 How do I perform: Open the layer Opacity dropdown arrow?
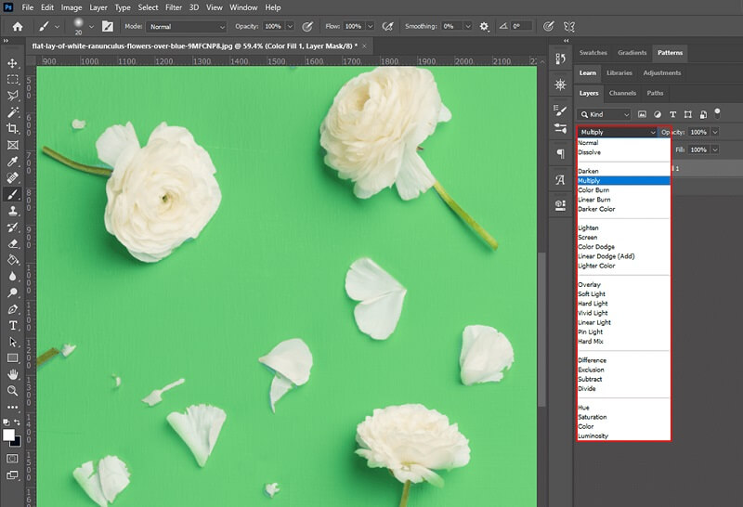pyautogui.click(x=713, y=133)
